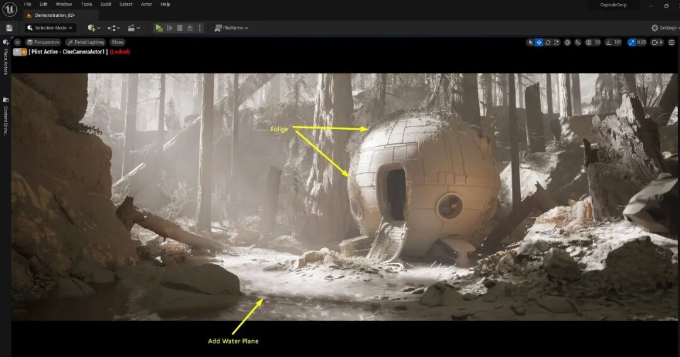Select the Rotate gizmo tool
Image resolution: width=680 pixels, height=357 pixels.
click(x=548, y=42)
